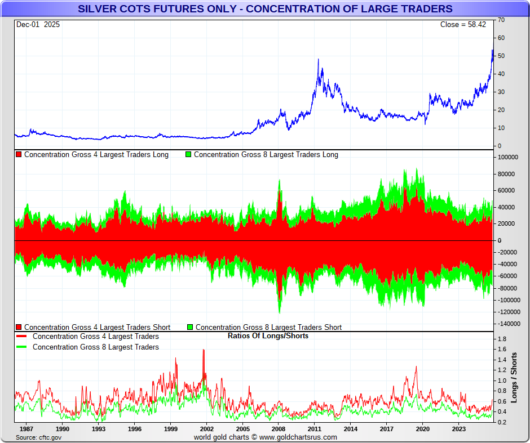Image resolution: width=530 pixels, height=443 pixels.
Task: Click the 2011 x-axis label
Action: tap(315, 429)
